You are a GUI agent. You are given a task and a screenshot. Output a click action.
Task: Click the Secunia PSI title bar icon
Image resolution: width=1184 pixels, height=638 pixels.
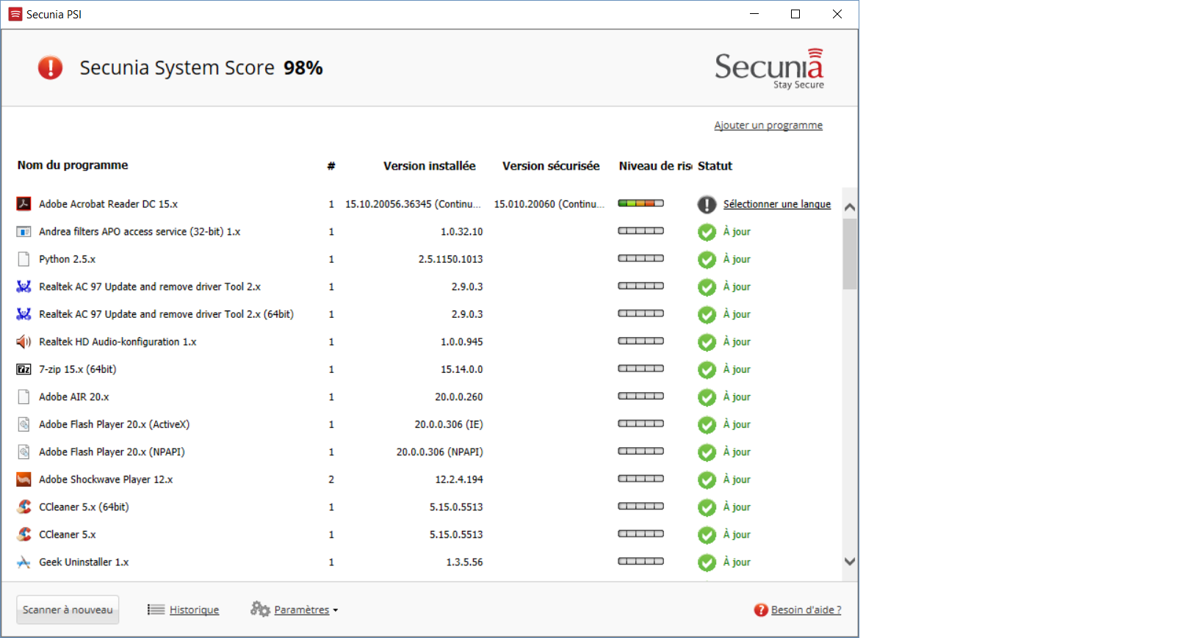coord(15,14)
